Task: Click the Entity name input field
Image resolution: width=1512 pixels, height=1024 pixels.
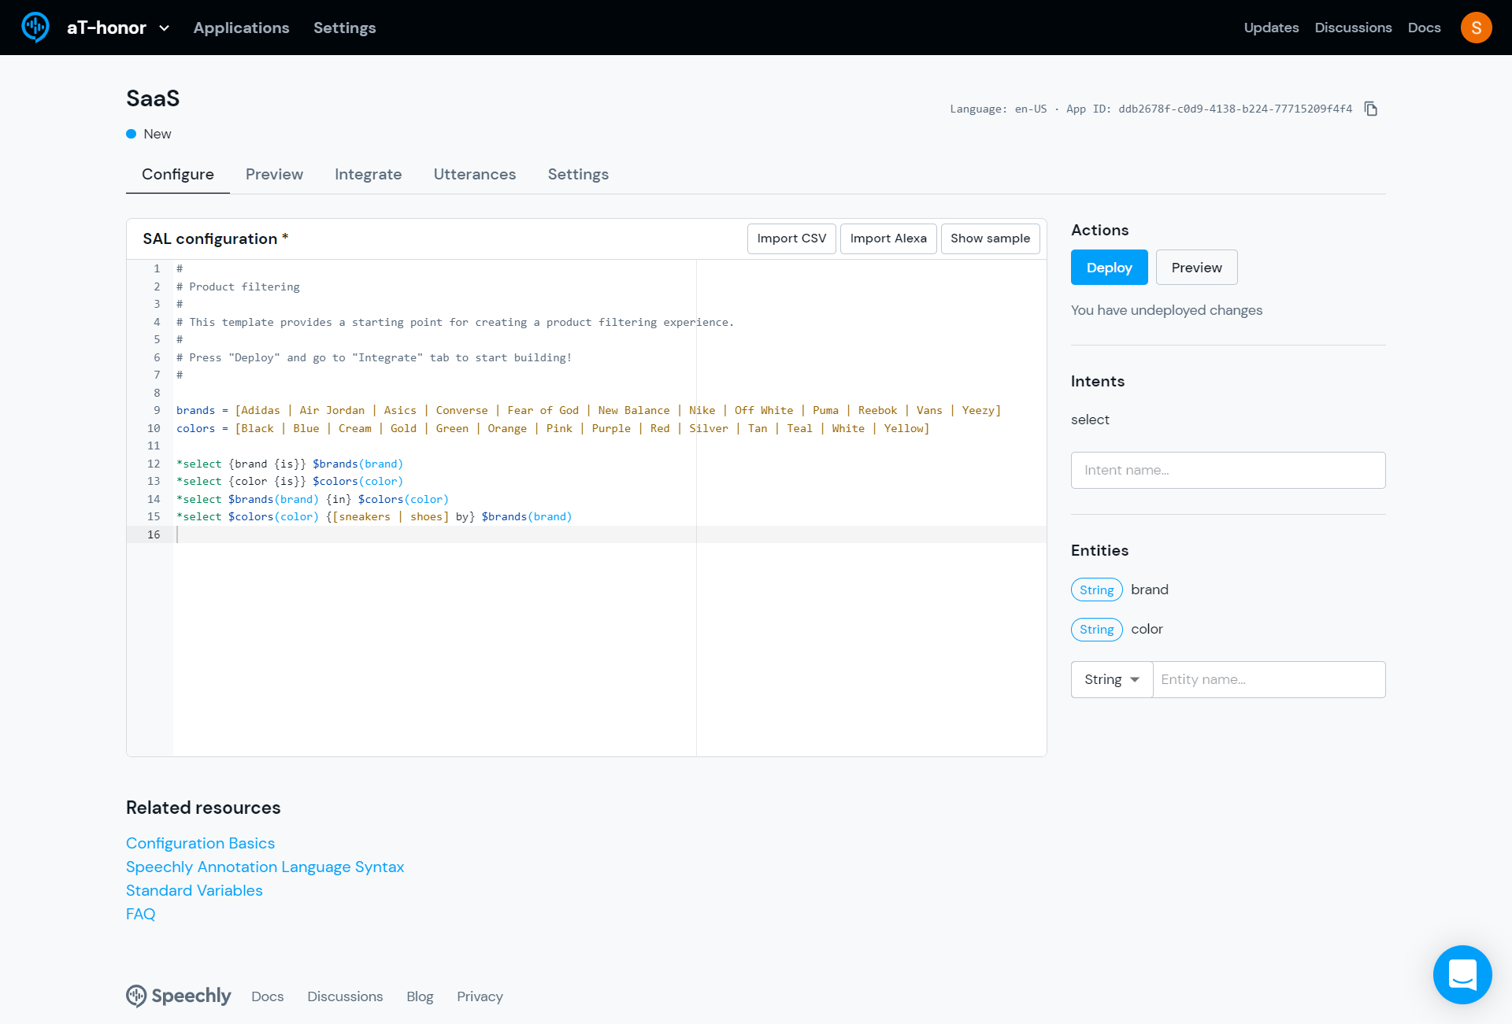Action: click(x=1269, y=678)
